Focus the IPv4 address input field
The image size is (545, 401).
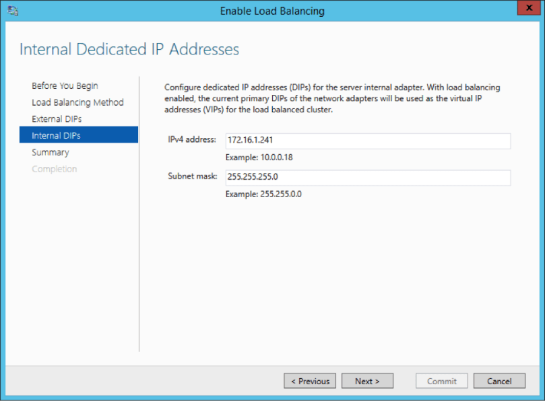click(x=367, y=141)
